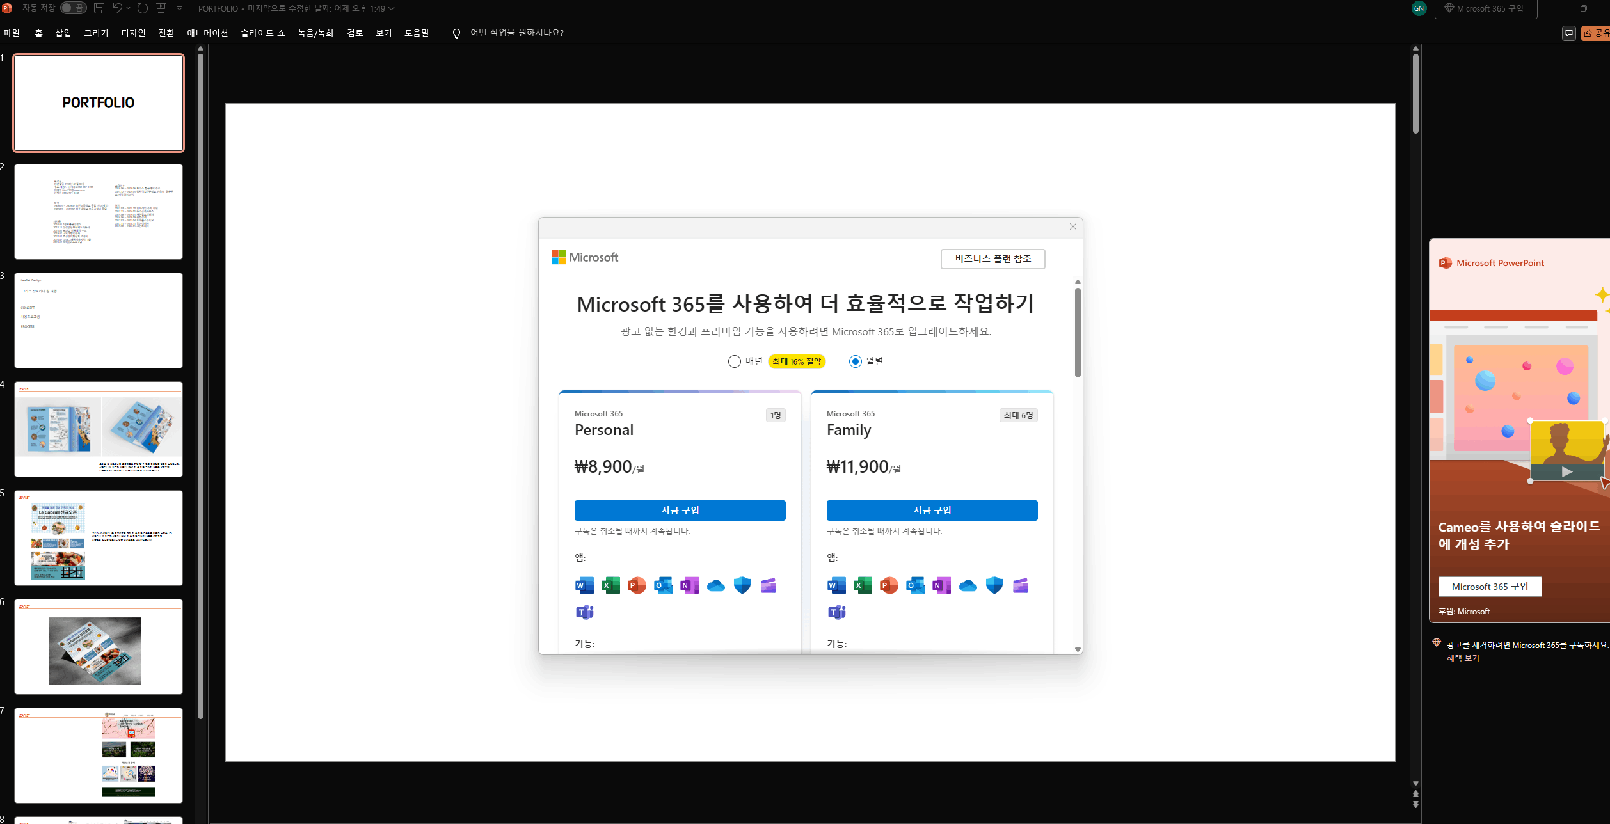Click the 혜택 보기 link
This screenshot has height=824, width=1610.
tap(1463, 658)
